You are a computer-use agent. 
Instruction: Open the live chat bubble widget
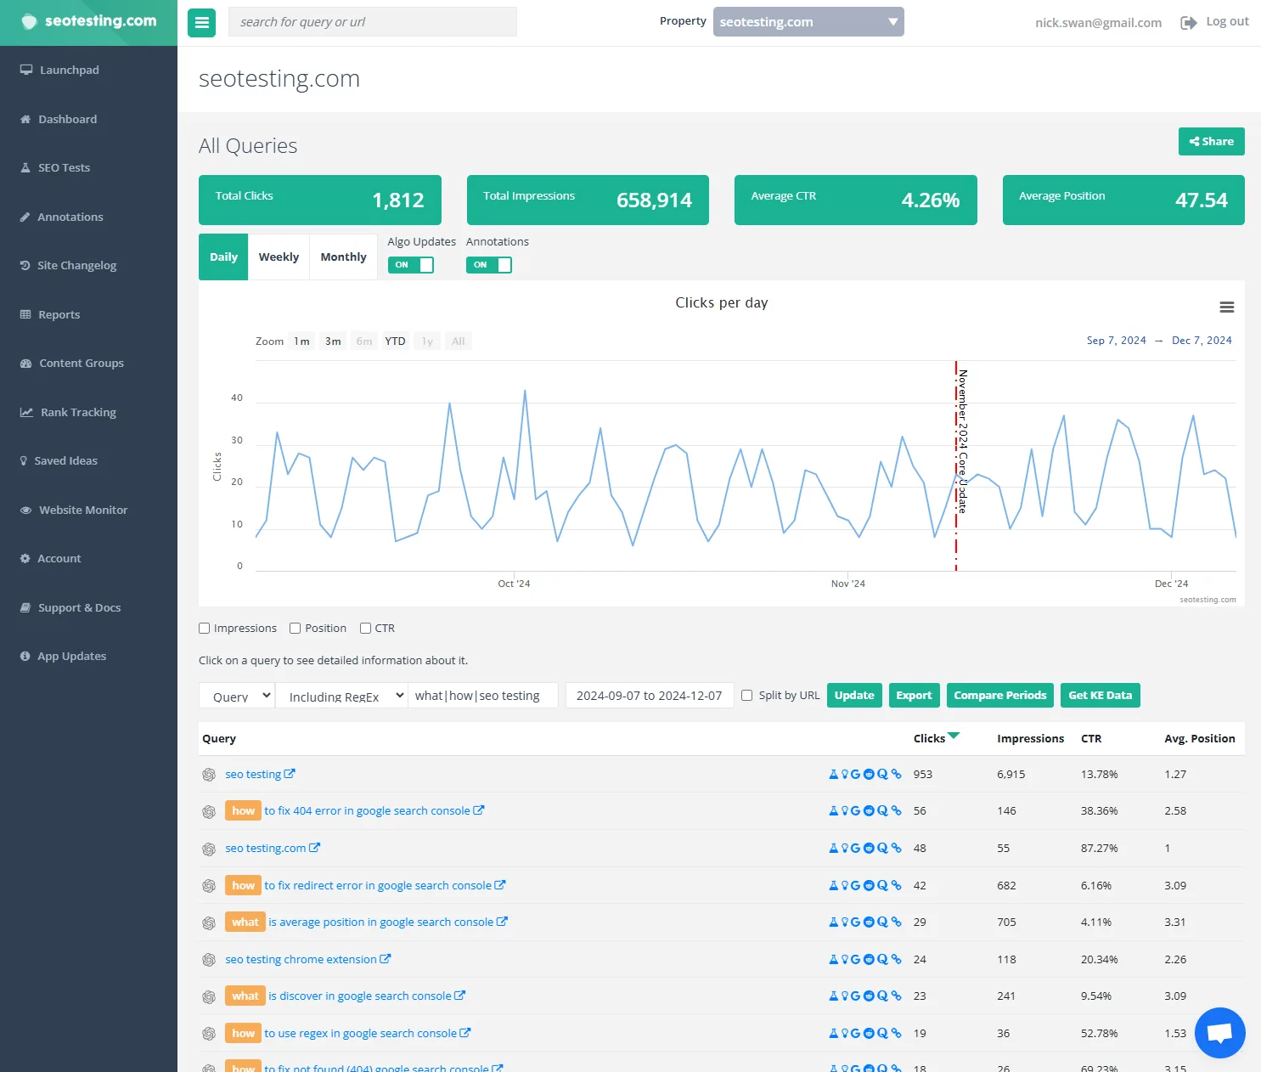click(x=1219, y=1033)
